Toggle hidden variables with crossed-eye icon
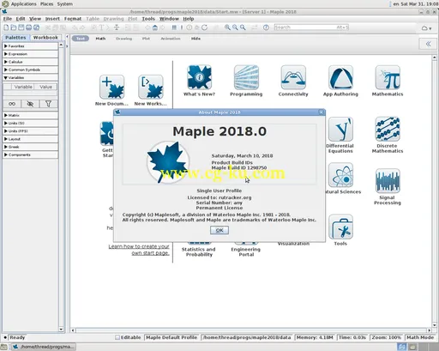This screenshot has height=351, width=439. [x=30, y=104]
